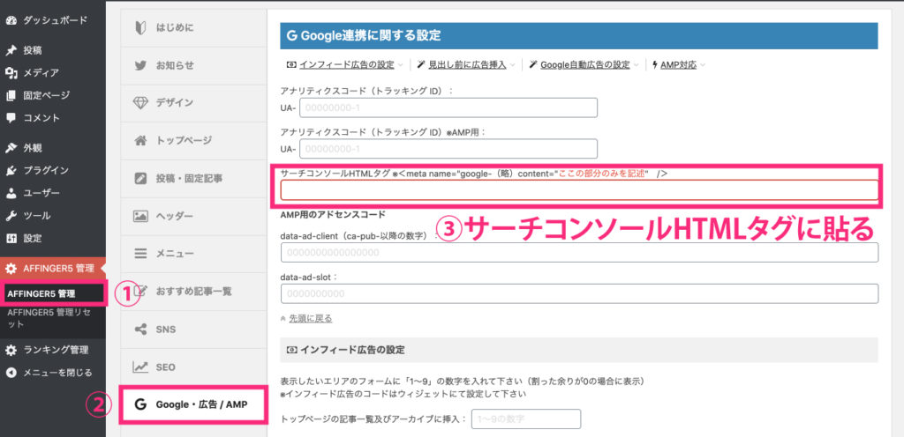The image size is (904, 437).
Task: Jump to インフィード広告の設定 link
Action: pyautogui.click(x=346, y=65)
